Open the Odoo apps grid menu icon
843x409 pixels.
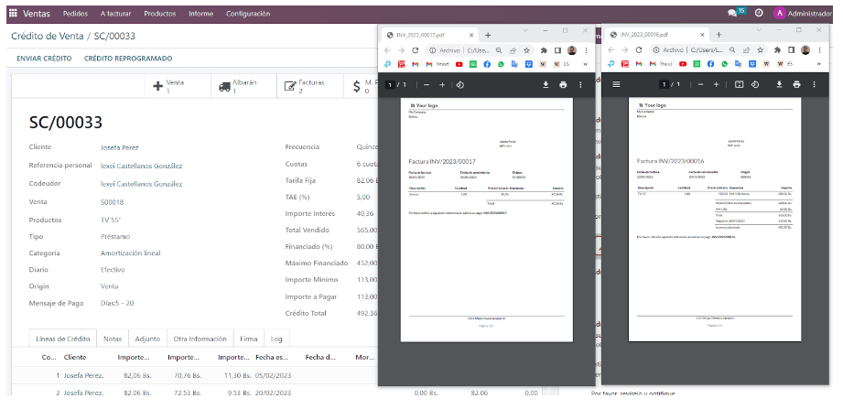(x=11, y=14)
